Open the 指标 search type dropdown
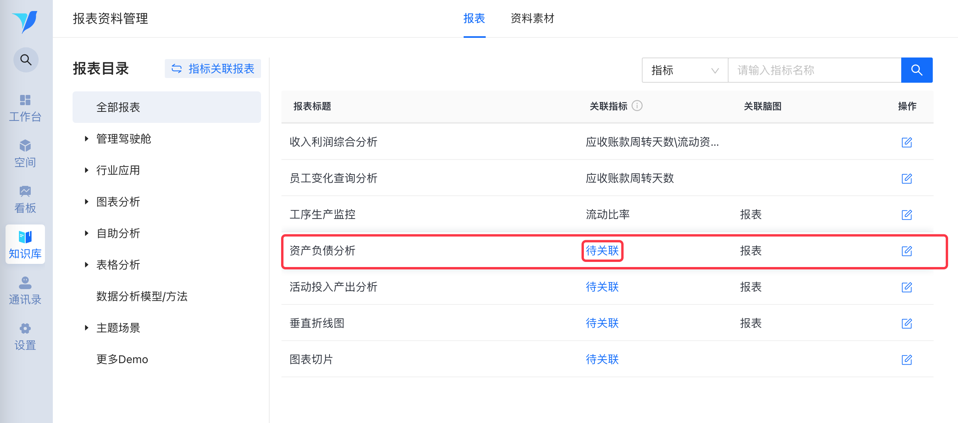Viewport: 958px width, 423px height. 685,70
